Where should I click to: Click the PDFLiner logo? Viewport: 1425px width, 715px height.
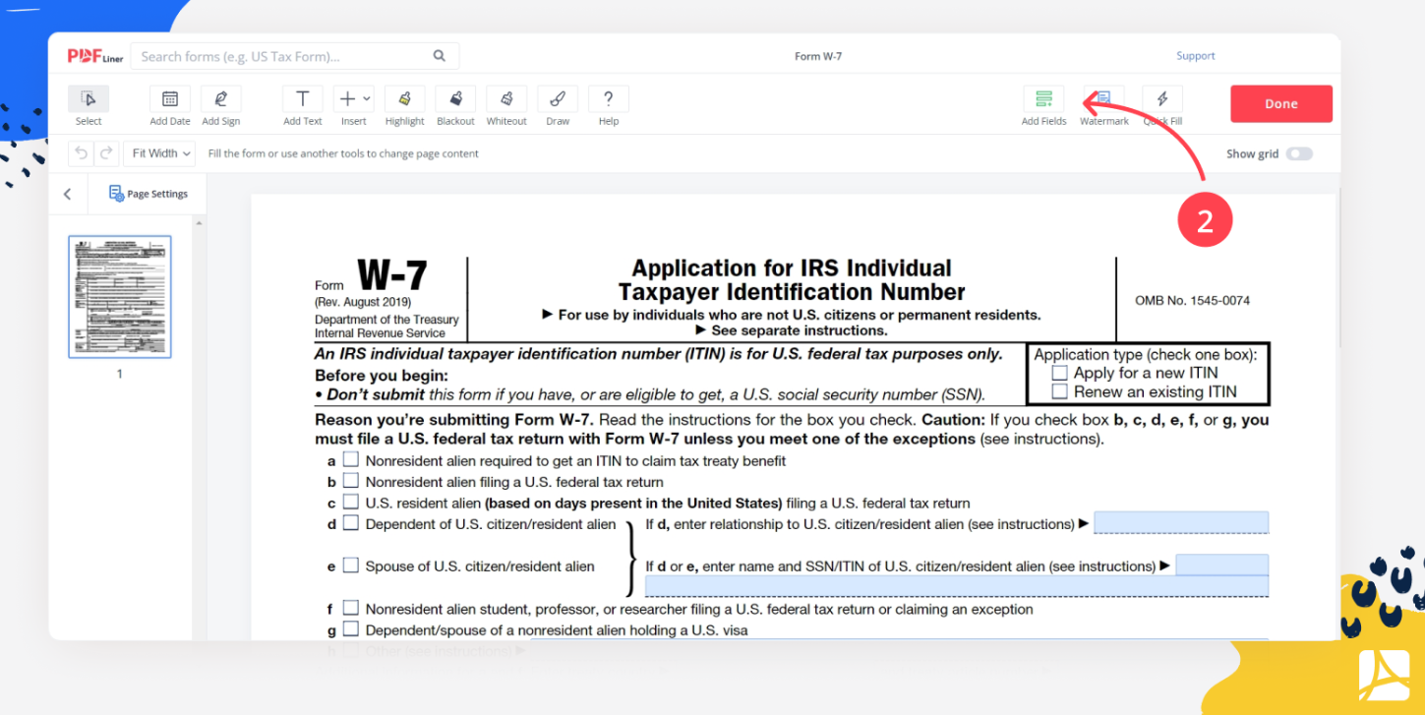[94, 56]
